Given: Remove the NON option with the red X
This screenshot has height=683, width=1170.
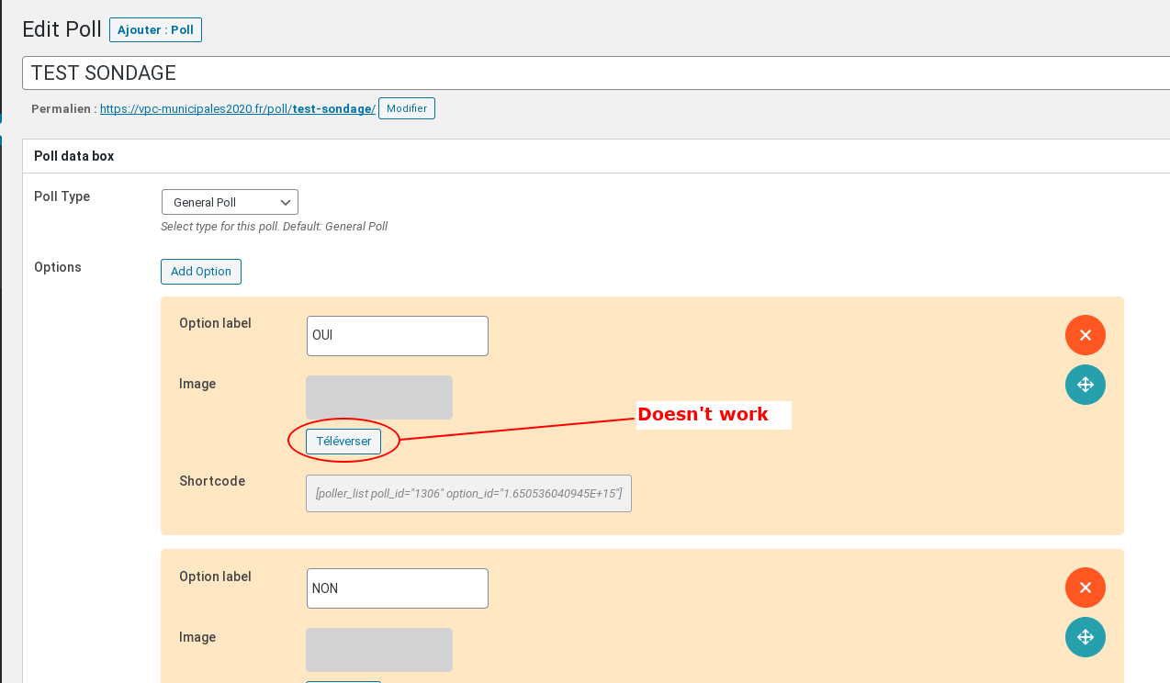Looking at the screenshot, I should pyautogui.click(x=1085, y=588).
